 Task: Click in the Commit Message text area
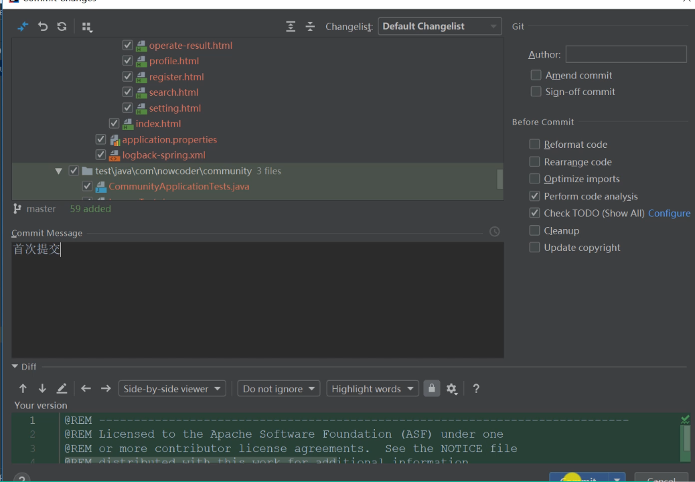coord(258,299)
